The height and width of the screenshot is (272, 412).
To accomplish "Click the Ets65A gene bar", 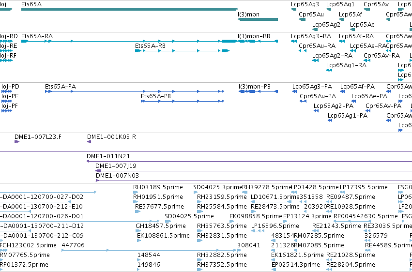I will click(130, 9).
